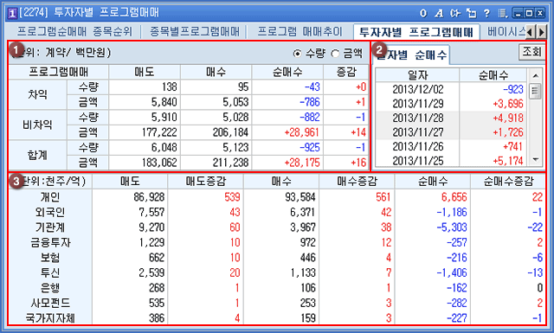Viewport: 554px width, 333px height.
Task: Click the window number '1' icon in title bar
Action: (12, 14)
